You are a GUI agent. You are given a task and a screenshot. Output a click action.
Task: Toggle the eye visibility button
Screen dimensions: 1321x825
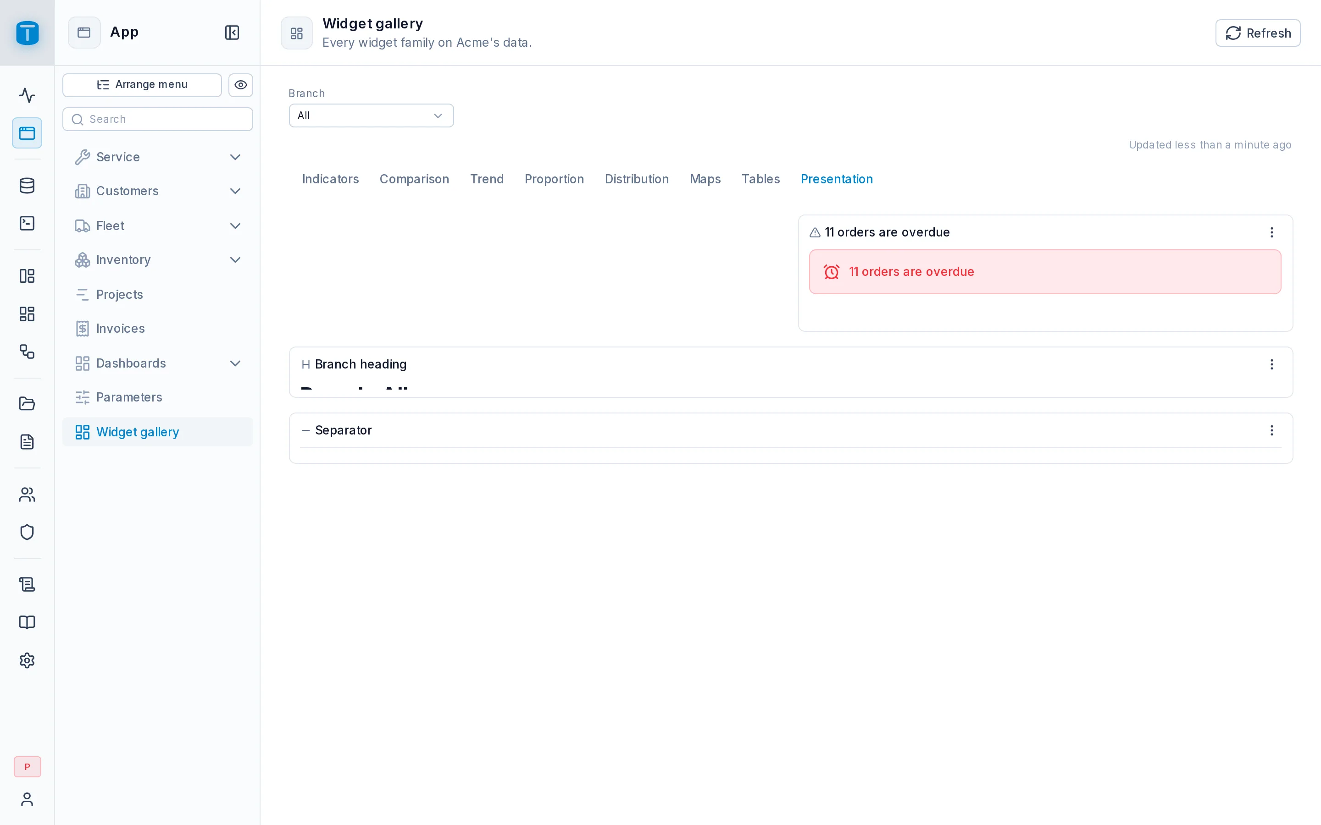coord(241,85)
